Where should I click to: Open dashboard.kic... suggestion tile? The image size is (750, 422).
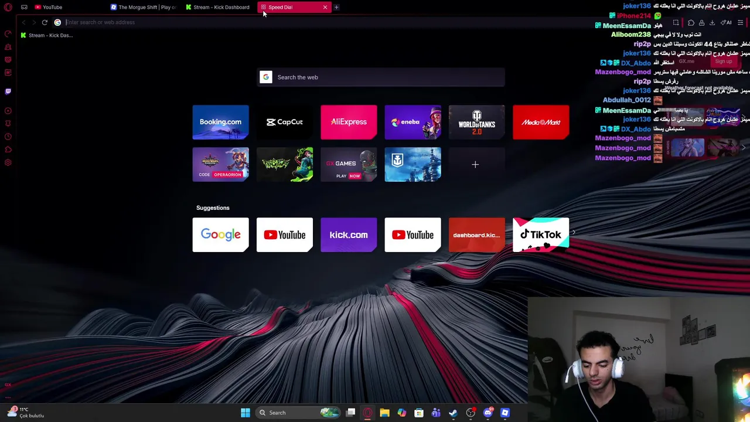click(477, 235)
